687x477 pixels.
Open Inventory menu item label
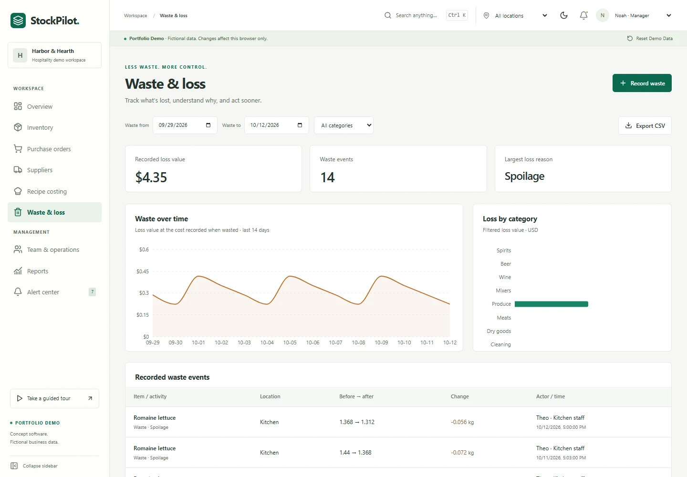(x=40, y=128)
